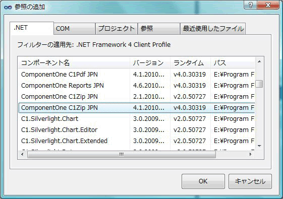Open the COM tab
Screen dimensions: 283x199
74,29
